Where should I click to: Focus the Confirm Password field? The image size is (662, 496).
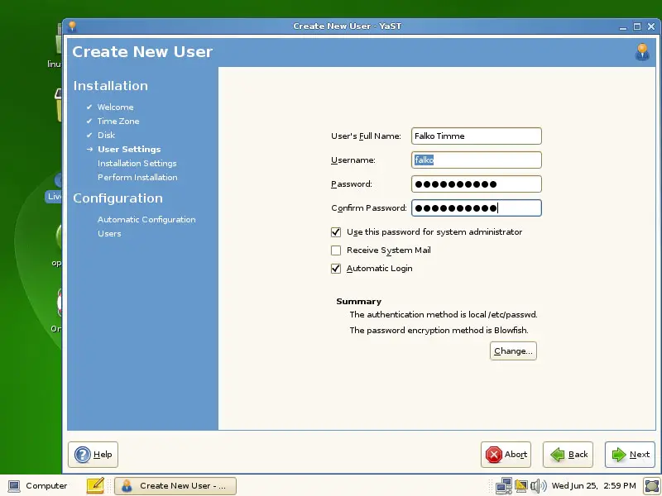pos(477,208)
